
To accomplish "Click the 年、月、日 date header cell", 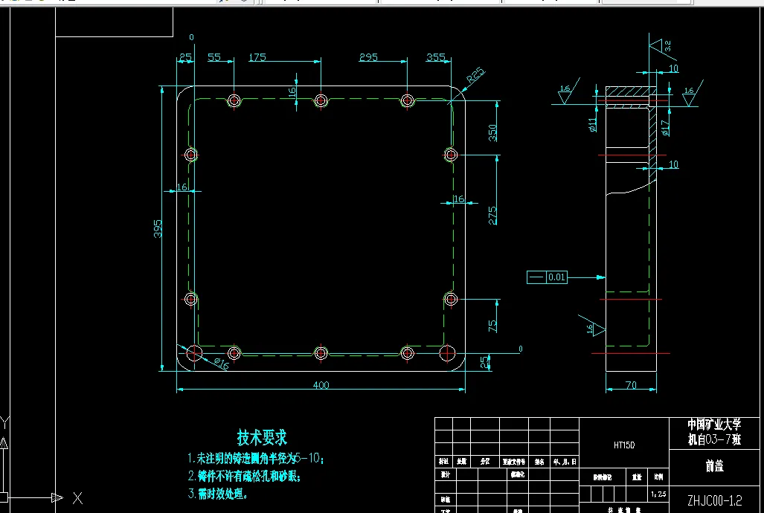I will pos(565,462).
